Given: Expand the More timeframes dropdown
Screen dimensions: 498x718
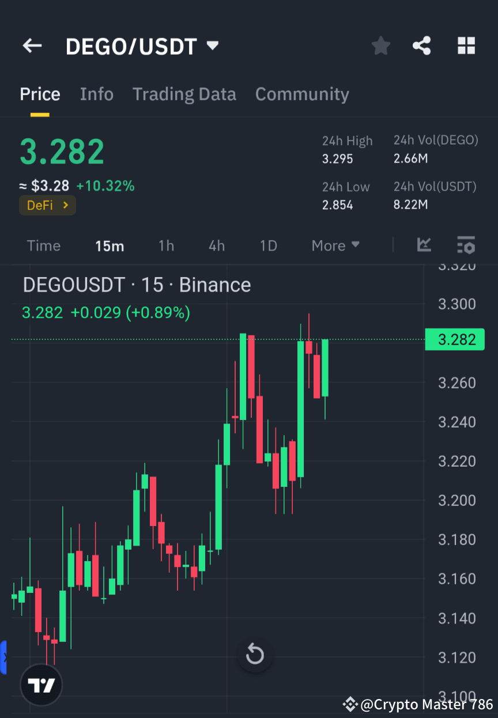Looking at the screenshot, I should tap(335, 245).
